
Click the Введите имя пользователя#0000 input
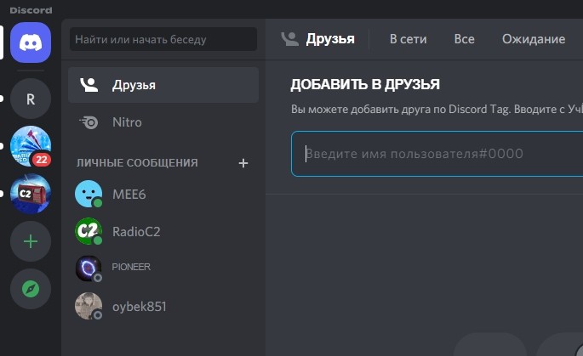[437, 153]
